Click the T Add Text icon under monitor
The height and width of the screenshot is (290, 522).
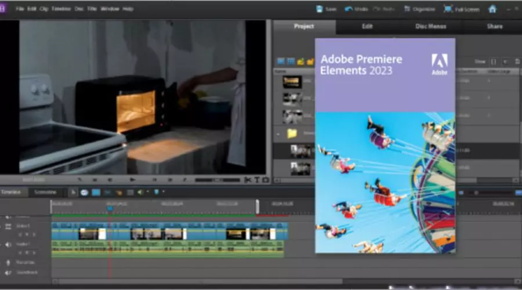point(257,180)
